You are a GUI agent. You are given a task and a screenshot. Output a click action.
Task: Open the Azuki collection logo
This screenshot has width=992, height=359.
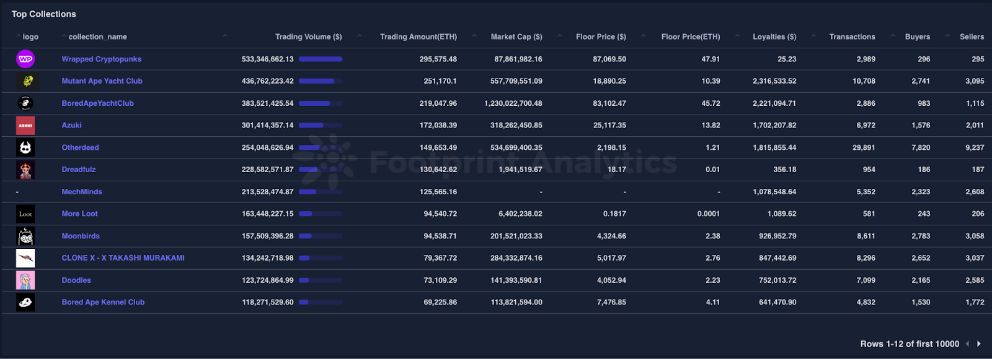point(25,125)
